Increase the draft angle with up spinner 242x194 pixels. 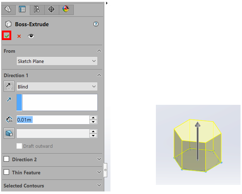(93, 131)
